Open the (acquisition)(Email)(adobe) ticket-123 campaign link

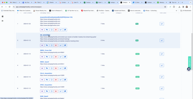(56, 17)
